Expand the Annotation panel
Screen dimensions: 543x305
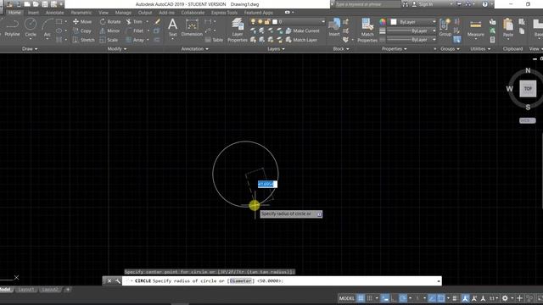coord(194,49)
